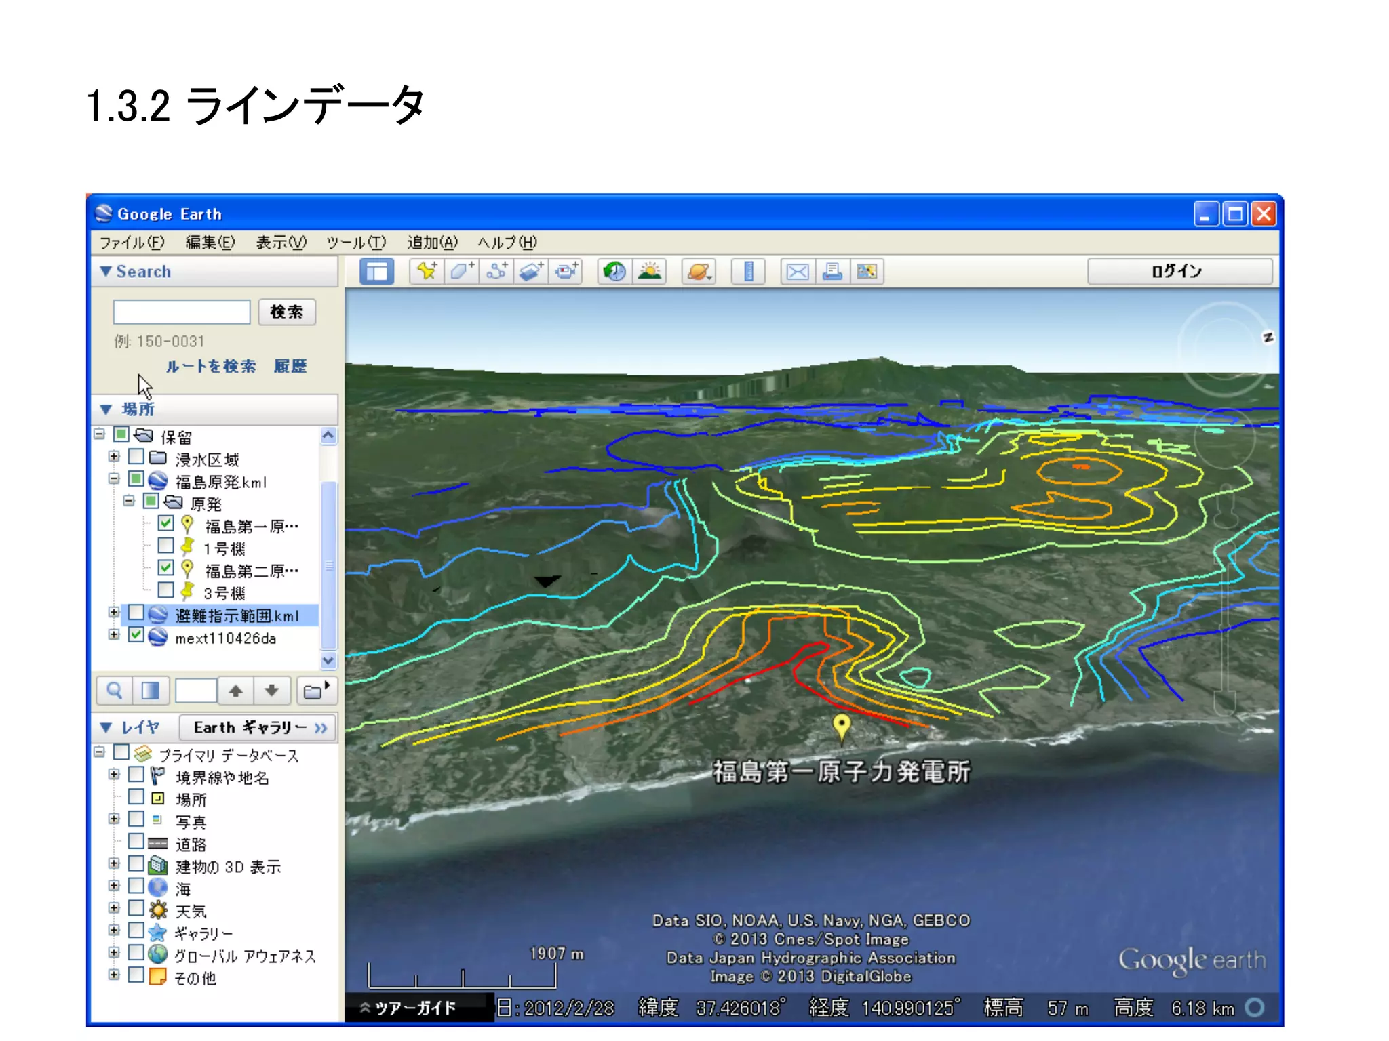The image size is (1389, 1041).
Task: Click the places split-panel view icon
Action: pos(150,691)
